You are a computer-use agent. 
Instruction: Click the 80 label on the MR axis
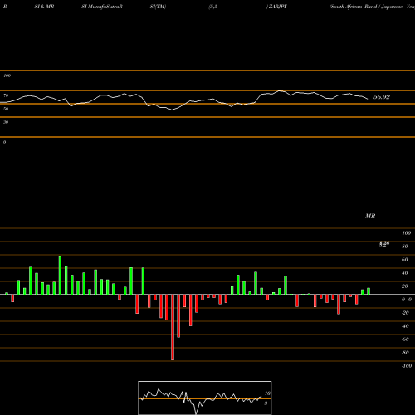(x=405, y=247)
